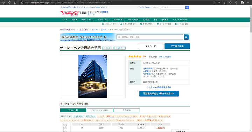252x132 pixels.
Task: Open the NEW announcement banner link
Action: tap(84, 7)
